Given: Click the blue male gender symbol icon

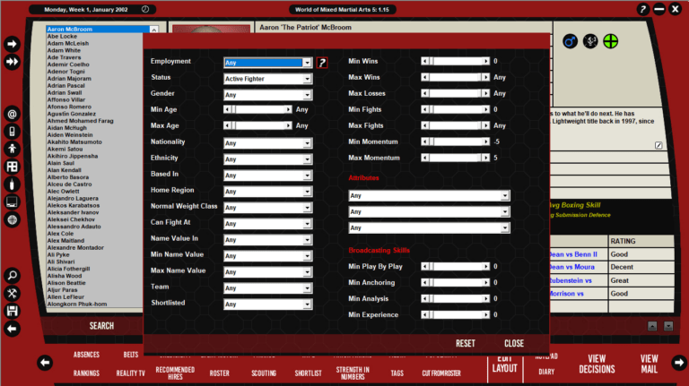Looking at the screenshot, I should (x=569, y=41).
